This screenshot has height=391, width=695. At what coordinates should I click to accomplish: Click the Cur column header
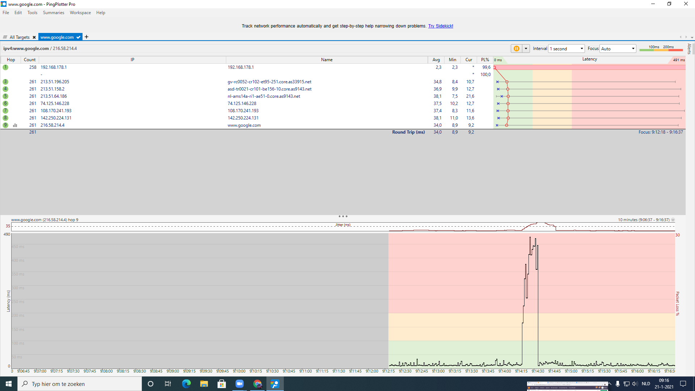pos(469,60)
